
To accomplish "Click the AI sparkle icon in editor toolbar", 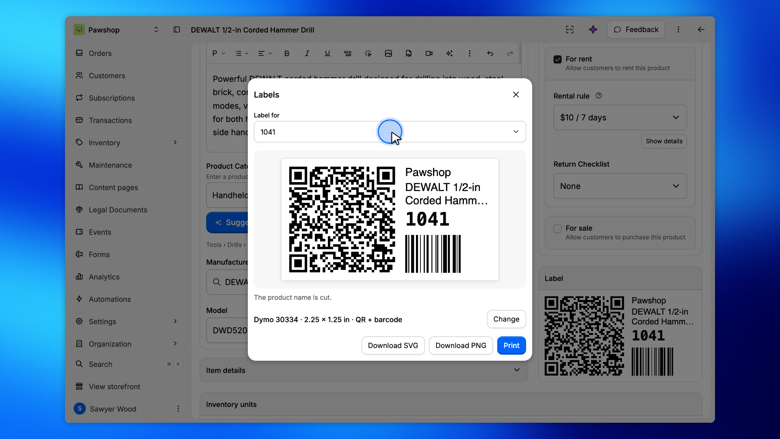I will (x=449, y=53).
